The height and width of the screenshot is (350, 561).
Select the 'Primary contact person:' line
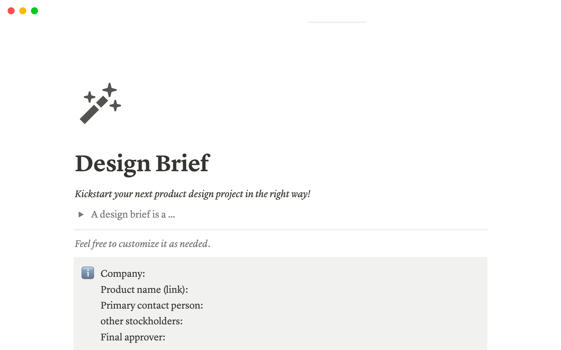click(x=152, y=305)
